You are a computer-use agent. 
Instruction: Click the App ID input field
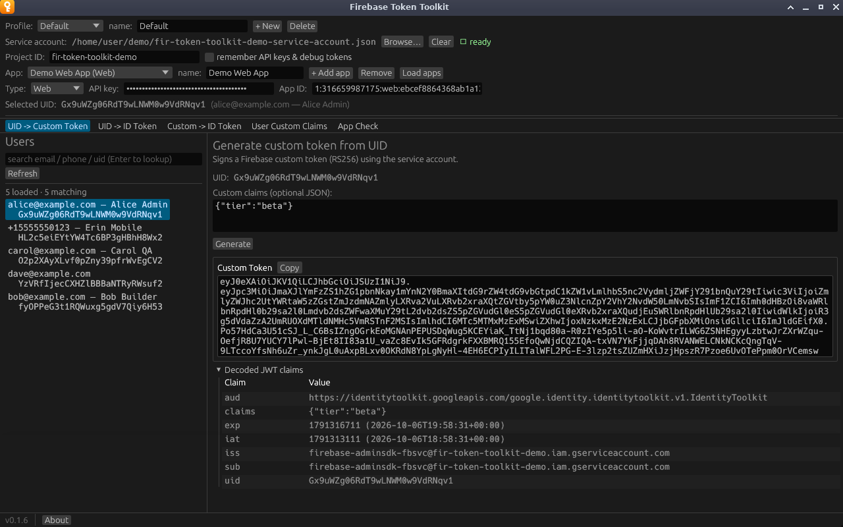397,89
